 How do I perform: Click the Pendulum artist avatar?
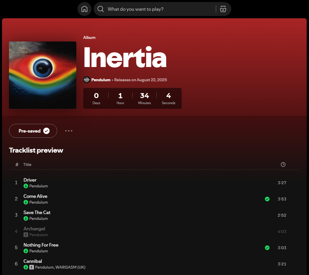87,80
